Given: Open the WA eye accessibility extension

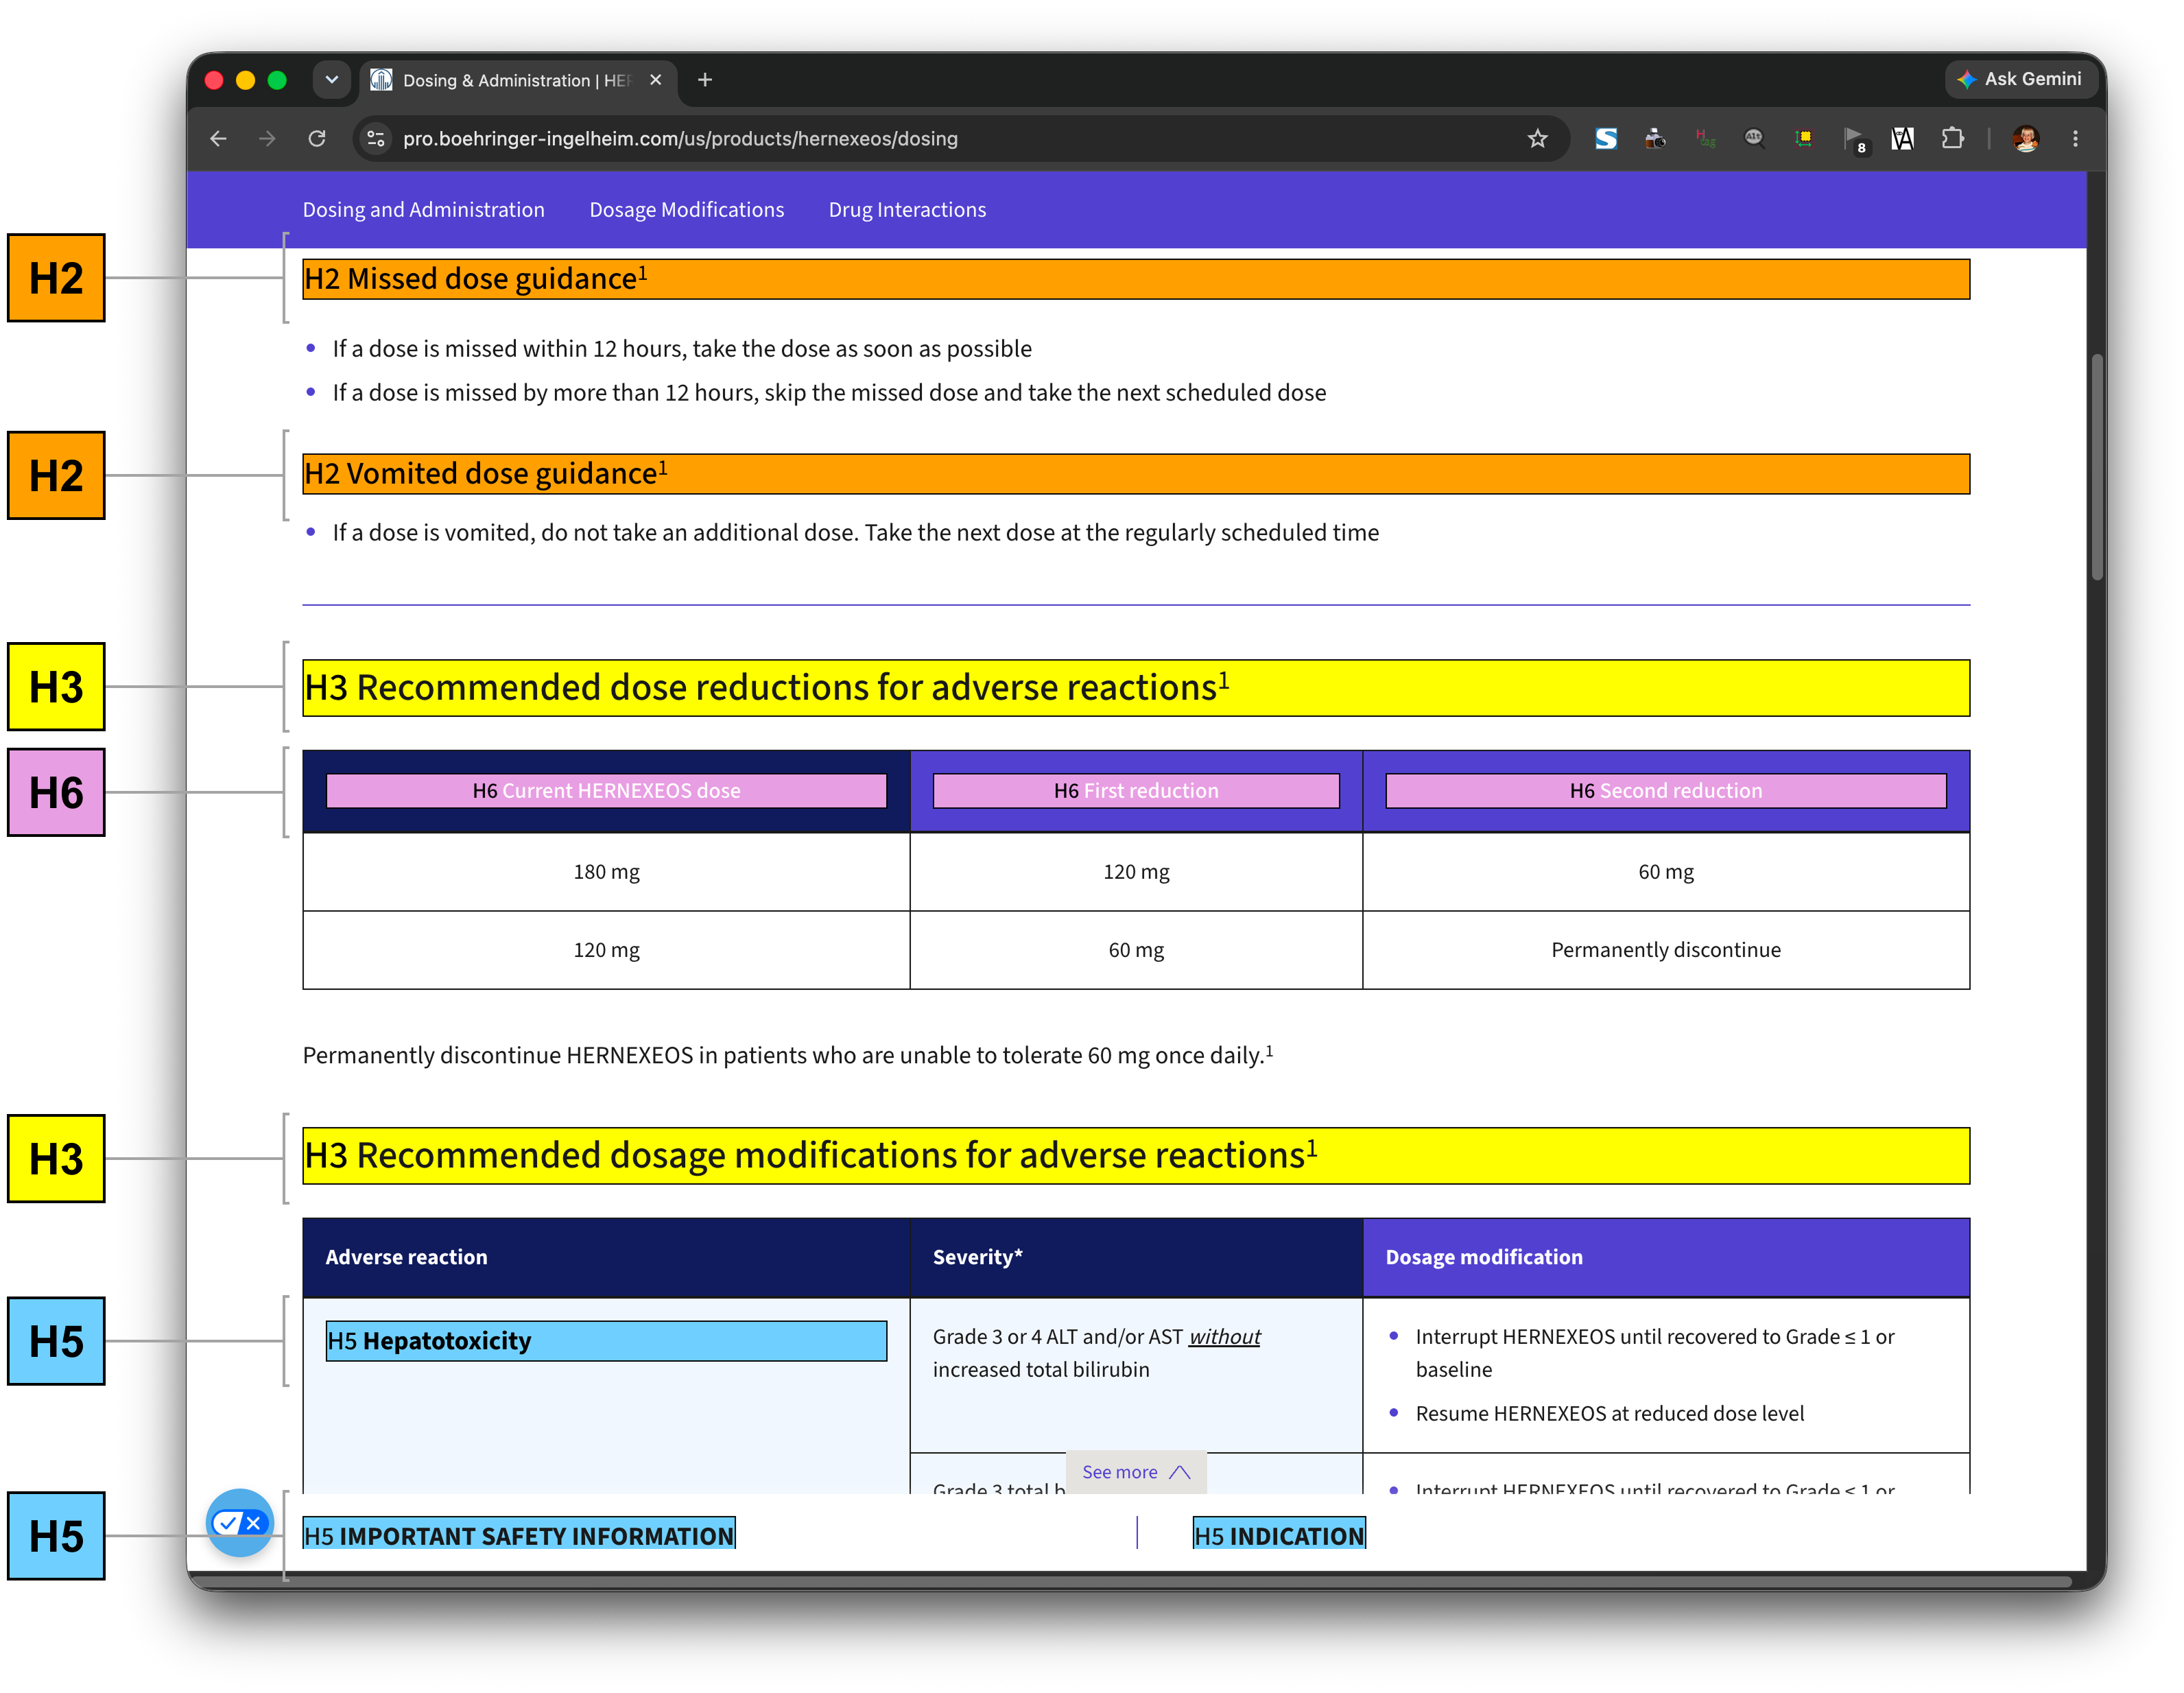Looking at the screenshot, I should (x=1902, y=139).
